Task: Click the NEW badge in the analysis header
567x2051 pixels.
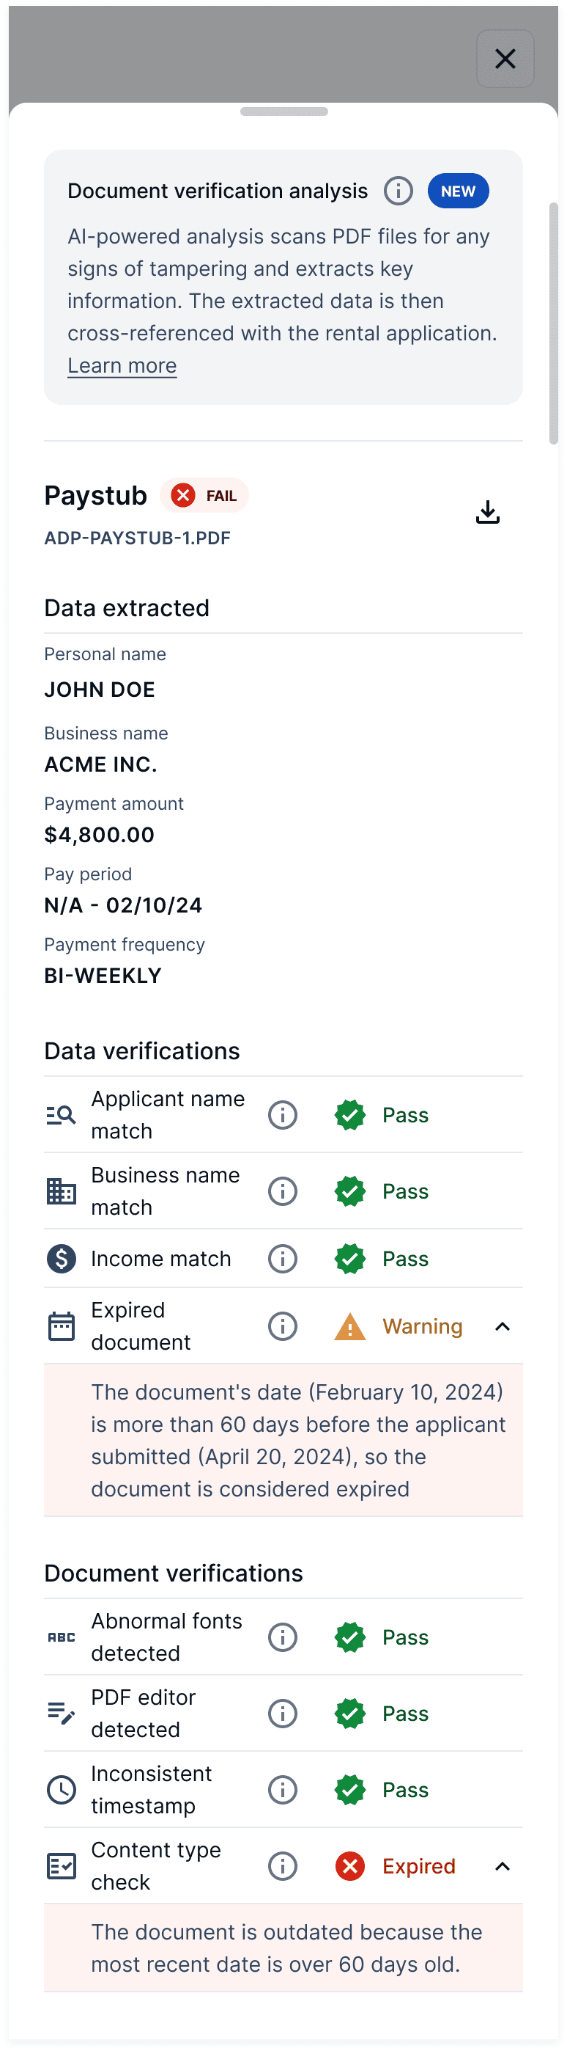Action: [x=458, y=190]
